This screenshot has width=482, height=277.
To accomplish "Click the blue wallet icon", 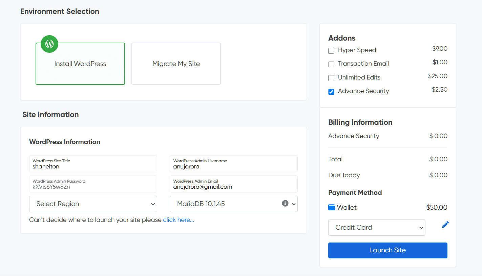I will 331,207.
